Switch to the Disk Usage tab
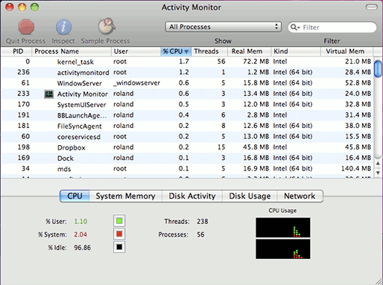The height and width of the screenshot is (285, 383). [x=250, y=196]
